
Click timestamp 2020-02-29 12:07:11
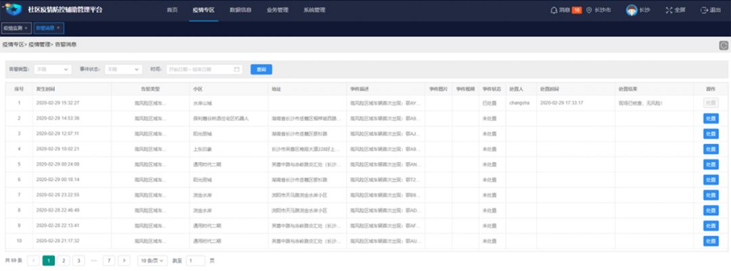pyautogui.click(x=58, y=134)
